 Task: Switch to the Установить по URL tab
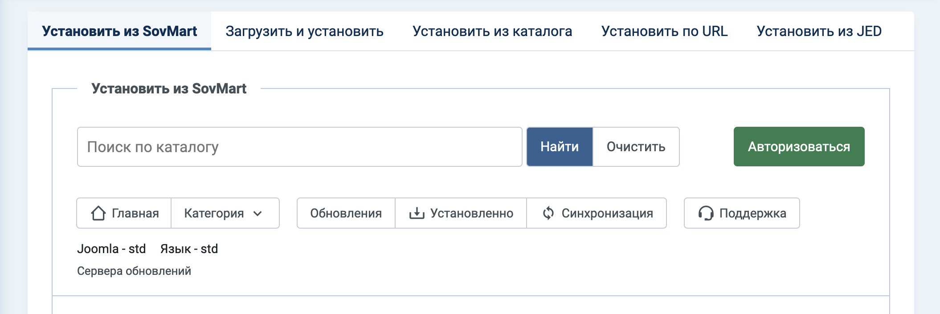[665, 31]
